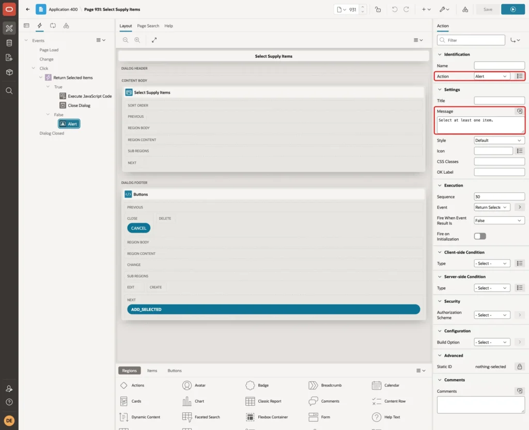This screenshot has height=430, width=529.
Task: Open the Style dropdown set to Default
Action: point(499,141)
